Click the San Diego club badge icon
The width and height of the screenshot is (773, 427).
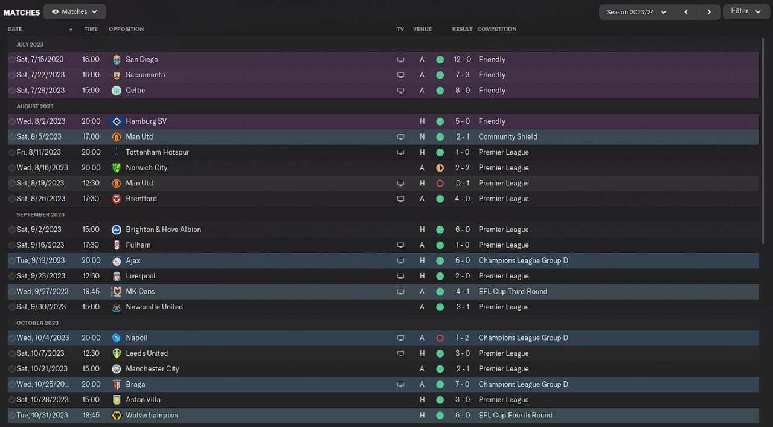point(117,59)
